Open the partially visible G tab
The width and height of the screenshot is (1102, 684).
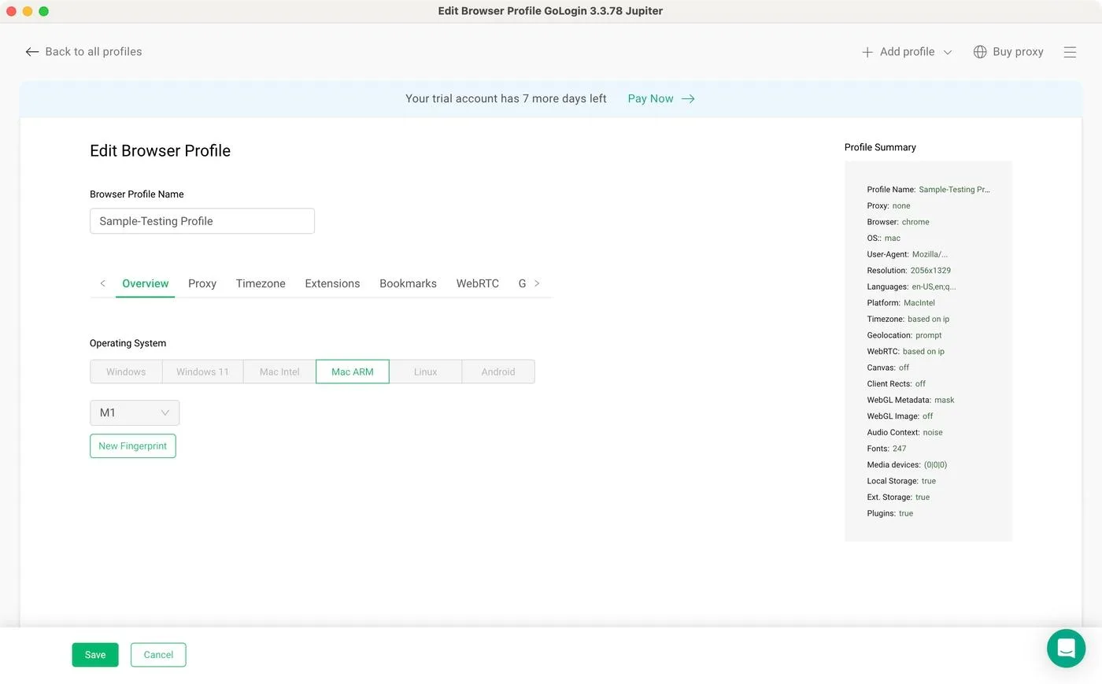click(x=522, y=283)
